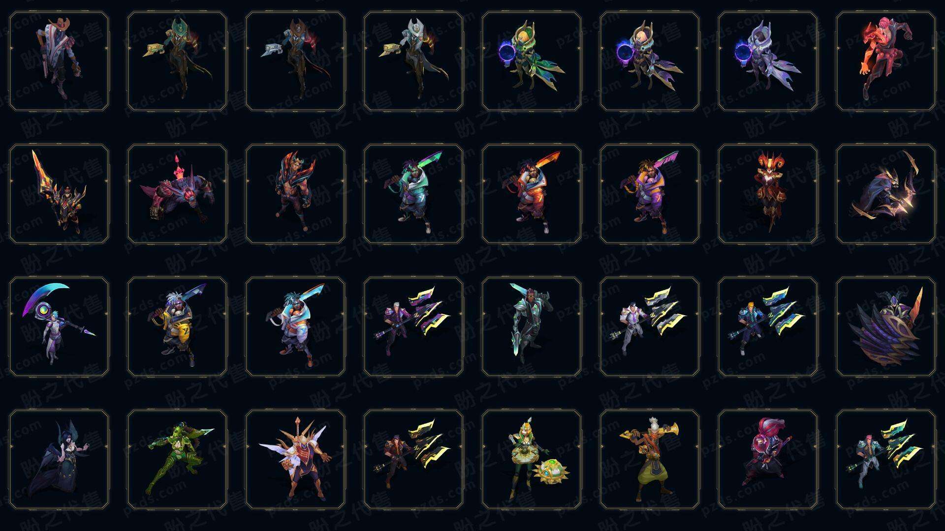Select the golden winged armored warrior skin
Image resolution: width=945 pixels, height=531 pixels.
[x=295, y=459]
